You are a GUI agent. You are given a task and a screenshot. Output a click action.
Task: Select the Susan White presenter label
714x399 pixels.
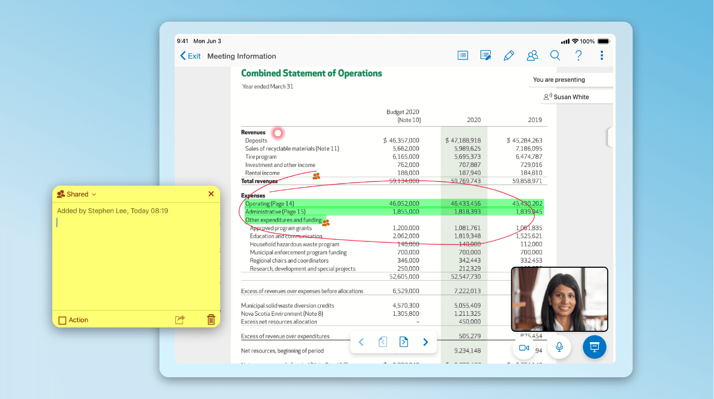click(571, 97)
